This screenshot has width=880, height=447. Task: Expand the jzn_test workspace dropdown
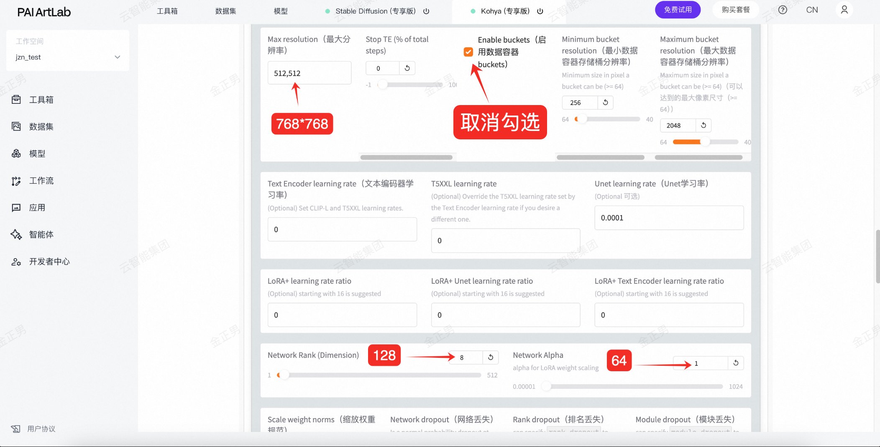click(68, 57)
